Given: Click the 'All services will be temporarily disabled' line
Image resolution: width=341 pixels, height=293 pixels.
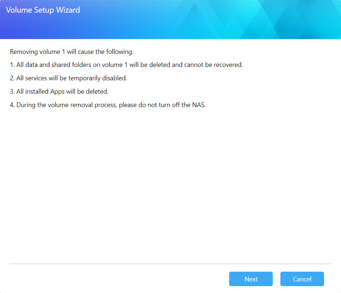Looking at the screenshot, I should tap(69, 78).
